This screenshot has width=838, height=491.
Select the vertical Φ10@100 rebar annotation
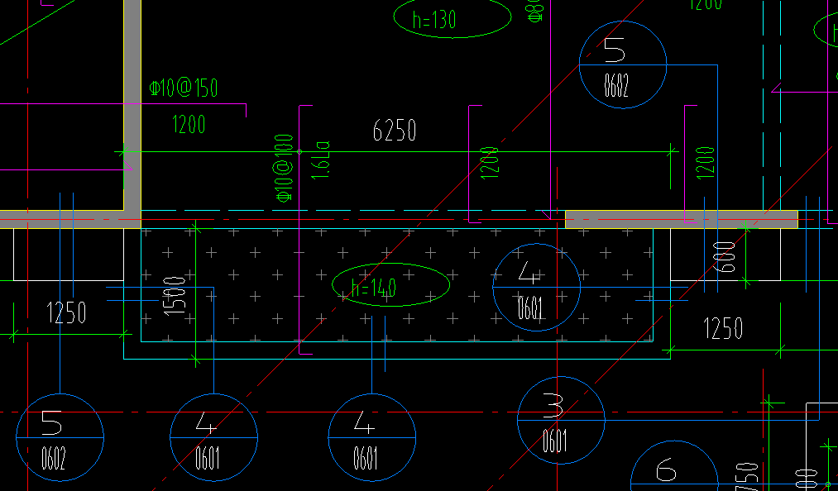coord(285,169)
